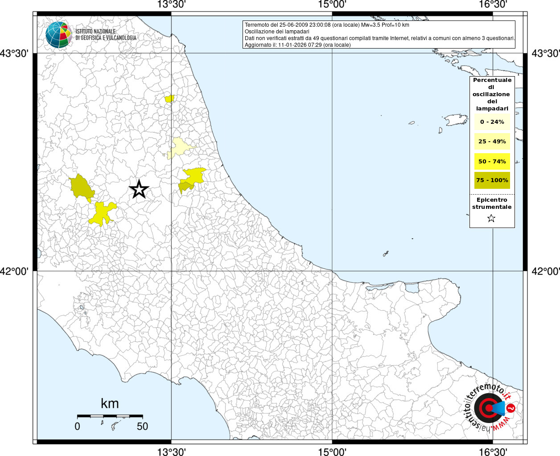Click 'Istituto Nazionale di Geofisica e Vulcanologia' text
The width and height of the screenshot is (560, 456).
click(x=106, y=35)
